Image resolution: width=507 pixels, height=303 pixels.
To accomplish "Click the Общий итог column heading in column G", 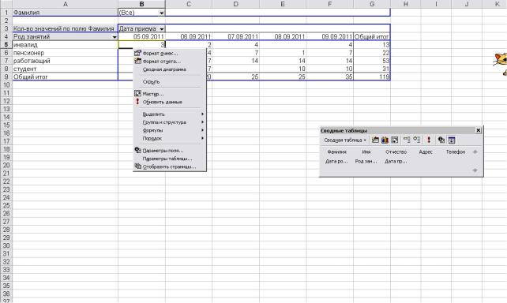I will pos(372,37).
